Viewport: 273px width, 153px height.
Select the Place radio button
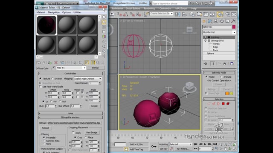click(x=86, y=137)
